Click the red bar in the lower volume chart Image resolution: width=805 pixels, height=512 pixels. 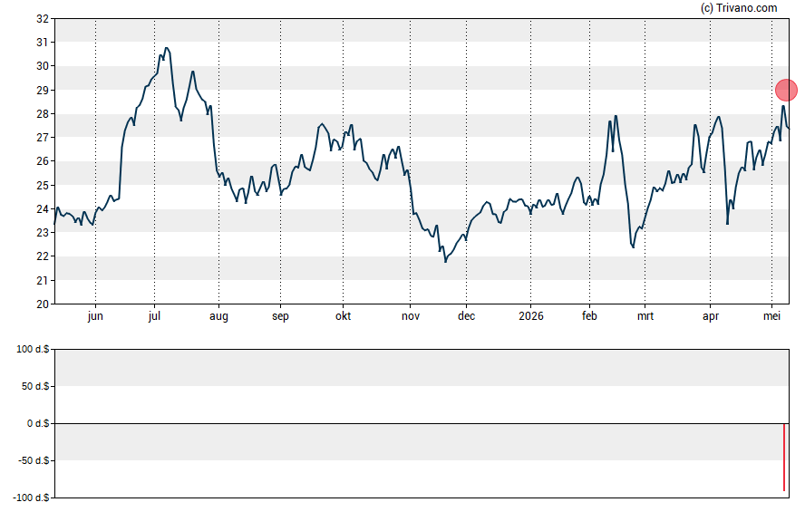point(784,457)
